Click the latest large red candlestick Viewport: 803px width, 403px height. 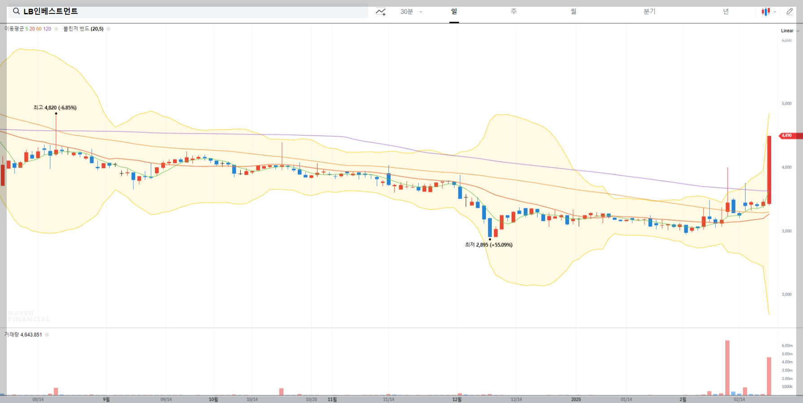(x=769, y=170)
